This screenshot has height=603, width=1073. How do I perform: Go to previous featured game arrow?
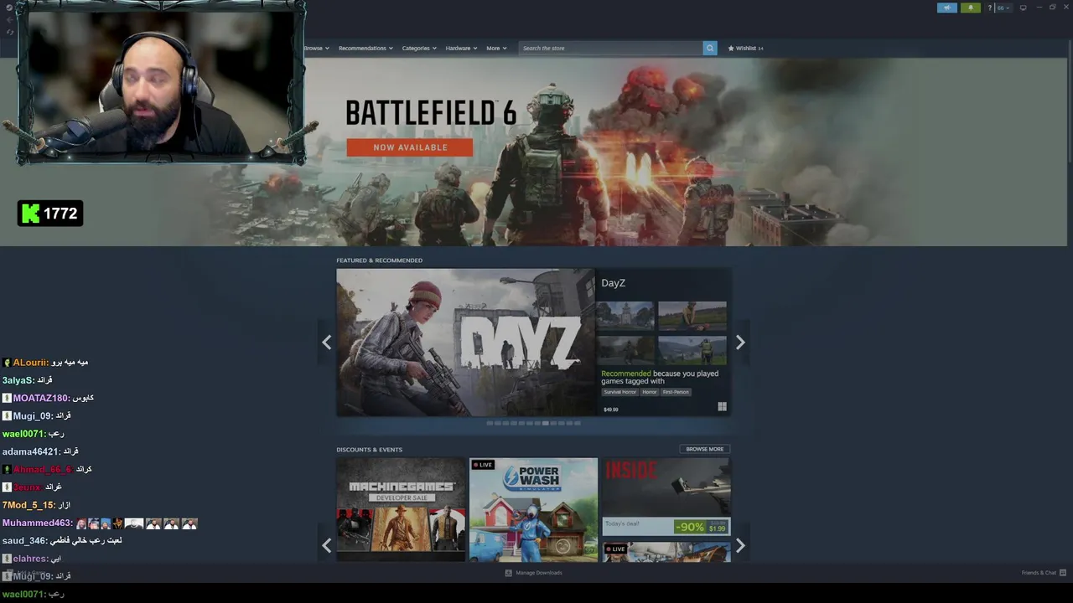(327, 342)
